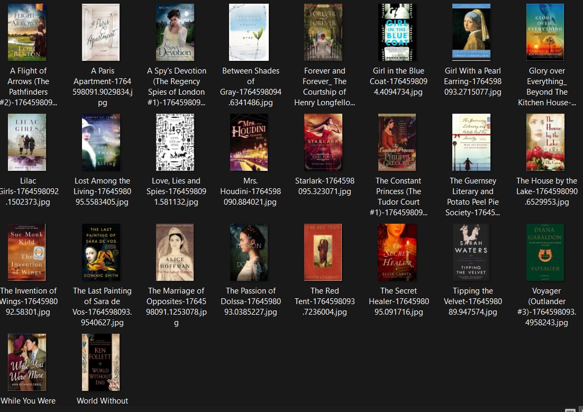Image resolution: width=583 pixels, height=412 pixels.
Task: Select the Mrs. Houdini book cover
Action: (249, 142)
